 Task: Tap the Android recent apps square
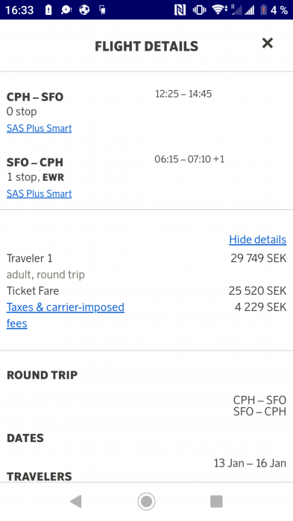[x=216, y=501]
